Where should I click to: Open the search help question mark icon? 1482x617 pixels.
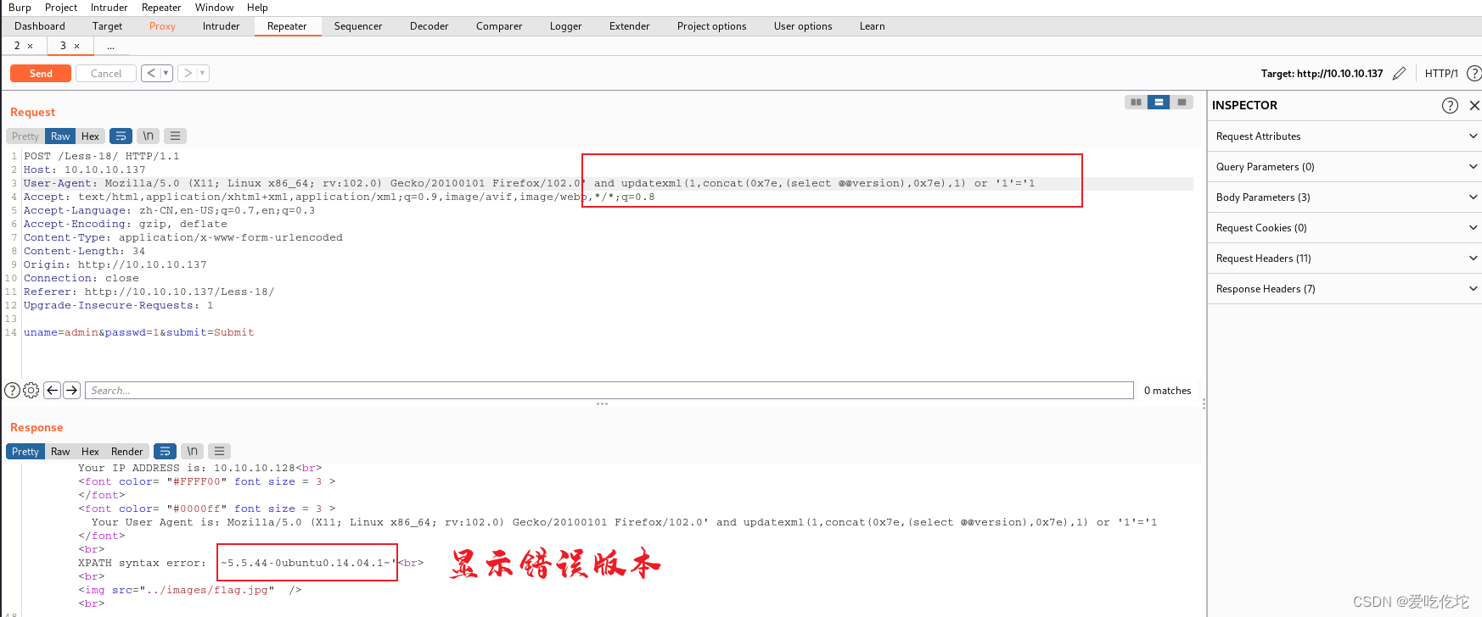[x=12, y=391]
